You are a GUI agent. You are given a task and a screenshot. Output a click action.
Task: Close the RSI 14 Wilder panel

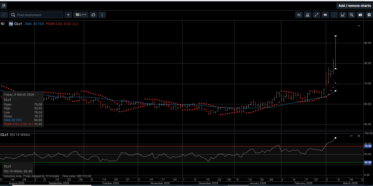click(359, 136)
